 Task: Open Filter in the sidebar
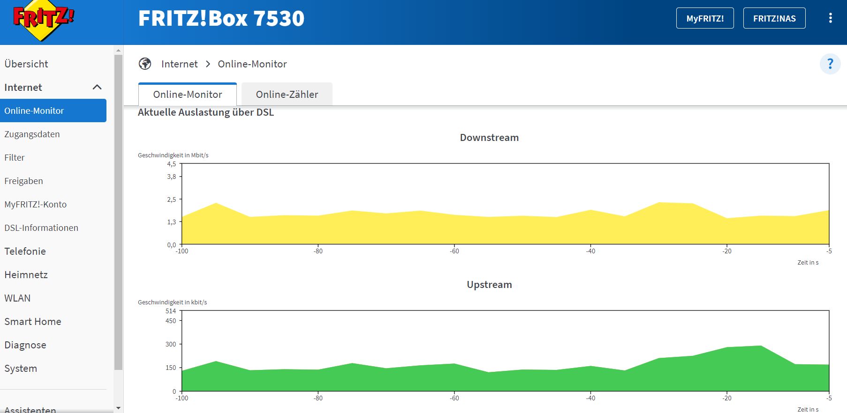(x=14, y=157)
